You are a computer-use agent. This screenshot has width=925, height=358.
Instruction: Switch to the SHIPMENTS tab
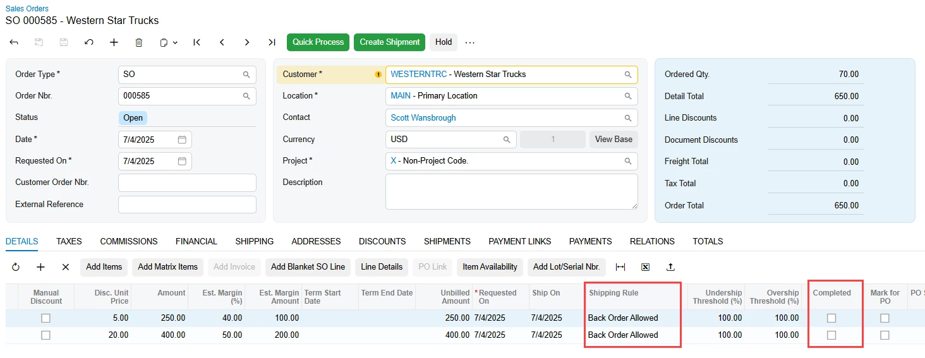pos(447,241)
